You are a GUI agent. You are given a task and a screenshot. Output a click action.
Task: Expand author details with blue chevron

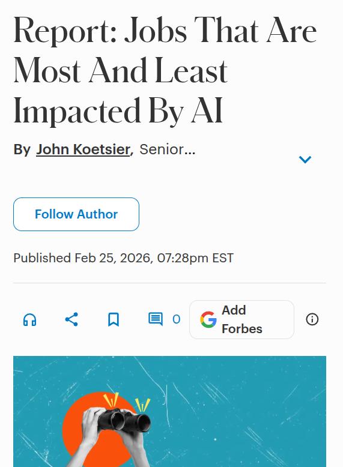(x=305, y=159)
